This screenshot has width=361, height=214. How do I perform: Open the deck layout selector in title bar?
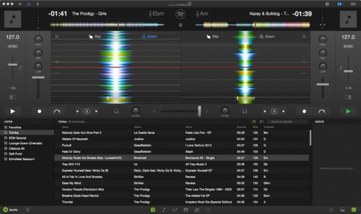[340, 4]
